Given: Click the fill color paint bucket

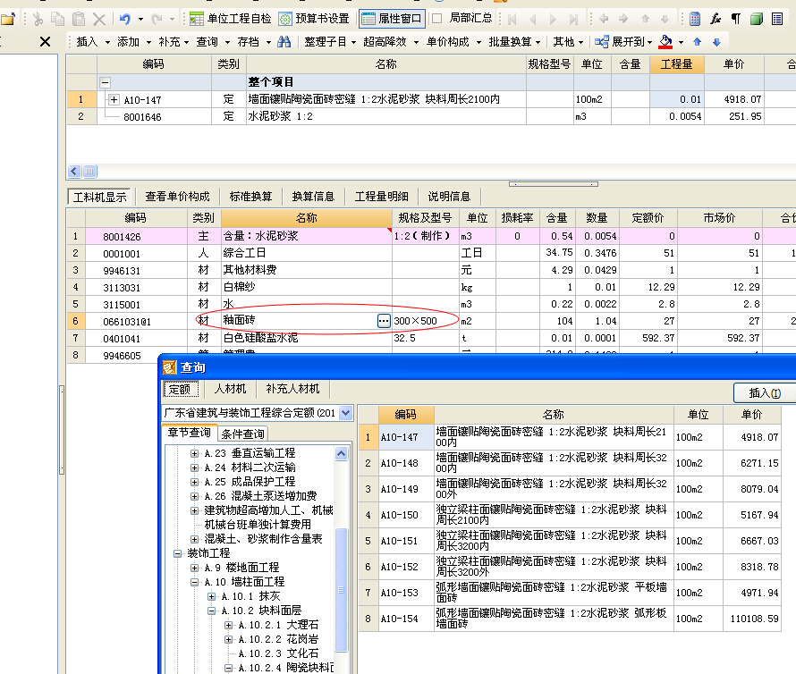Looking at the screenshot, I should pyautogui.click(x=665, y=42).
